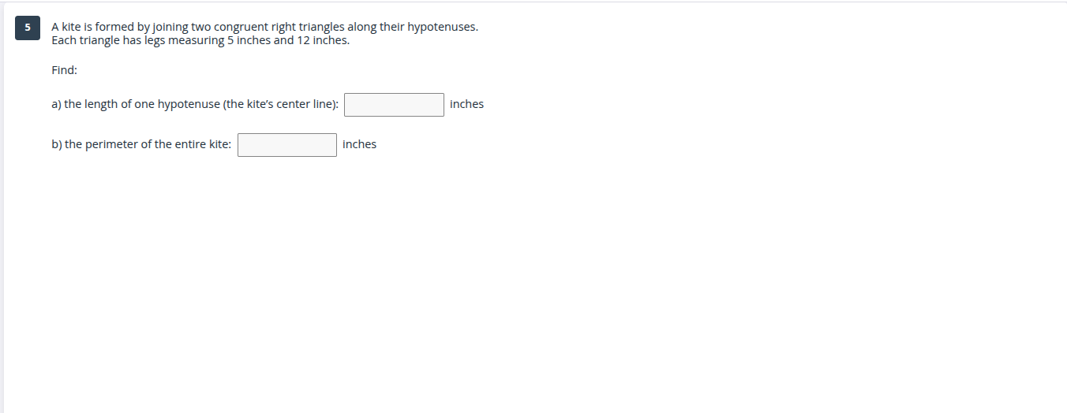The height and width of the screenshot is (413, 1067).
Task: Click the 'inches' label after perimeter field
Action: pos(359,144)
